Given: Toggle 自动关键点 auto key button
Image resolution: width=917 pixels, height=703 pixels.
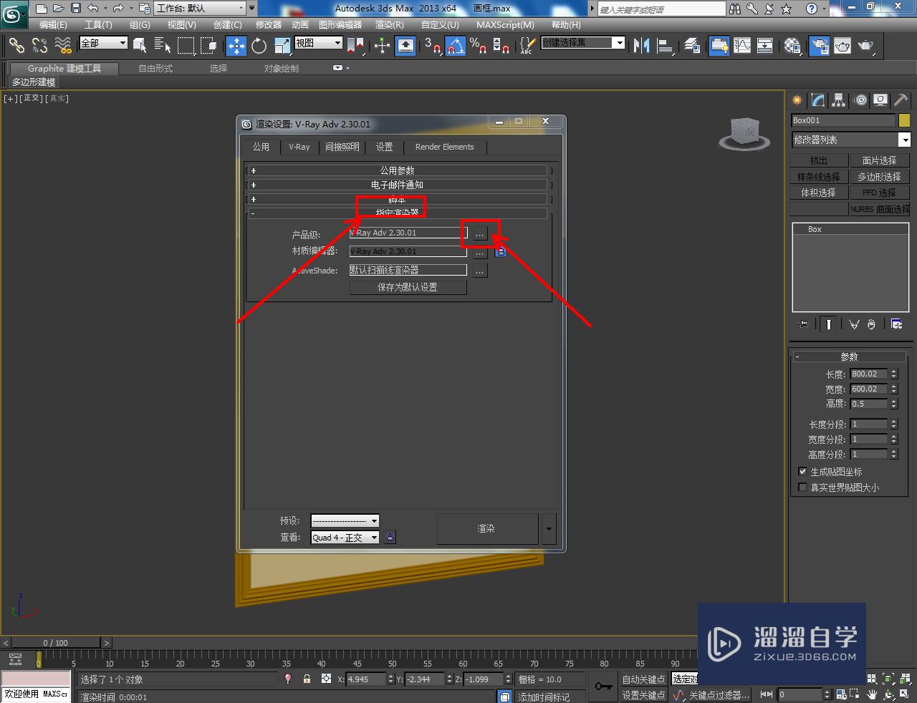Looking at the screenshot, I should (643, 679).
